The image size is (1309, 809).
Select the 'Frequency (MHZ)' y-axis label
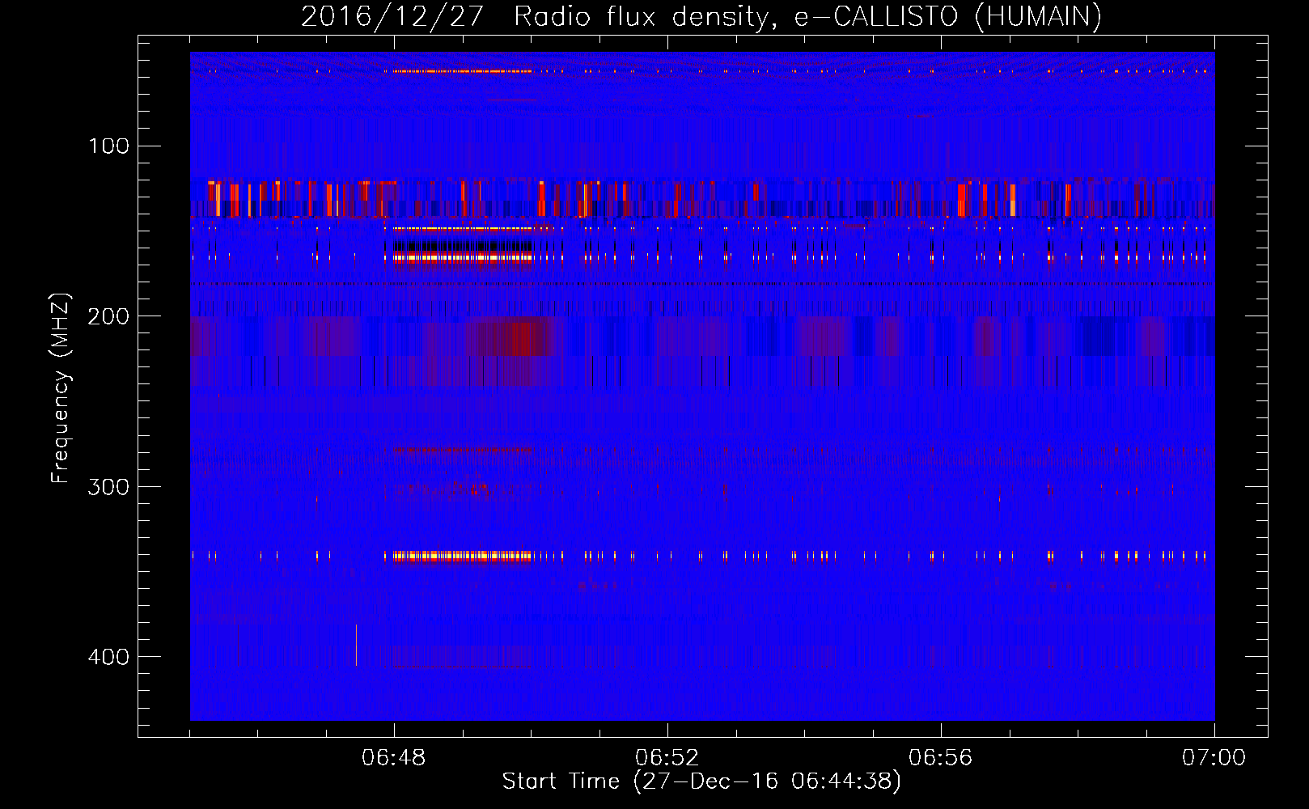click(61, 388)
